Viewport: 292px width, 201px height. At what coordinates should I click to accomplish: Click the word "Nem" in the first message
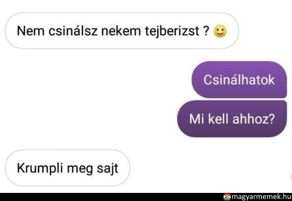(31, 31)
